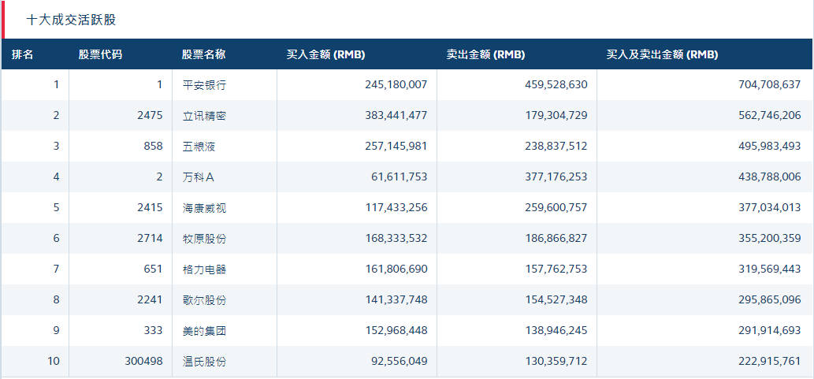Image resolution: width=814 pixels, height=379 pixels.
Task: Click the 股票名称 column header
Action: point(204,54)
